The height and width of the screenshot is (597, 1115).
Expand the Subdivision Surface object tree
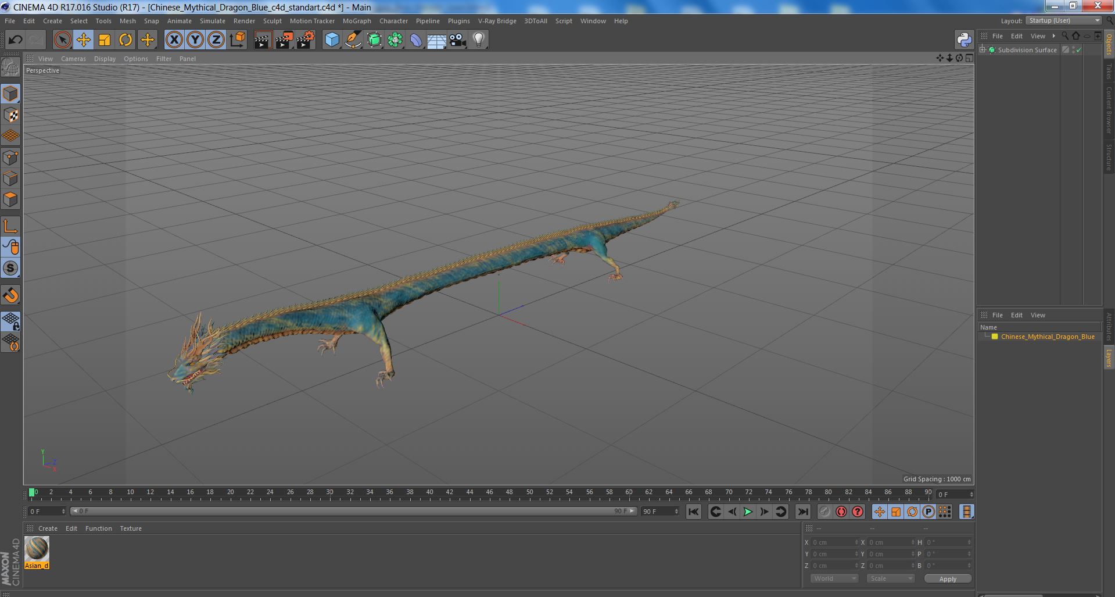pyautogui.click(x=983, y=50)
